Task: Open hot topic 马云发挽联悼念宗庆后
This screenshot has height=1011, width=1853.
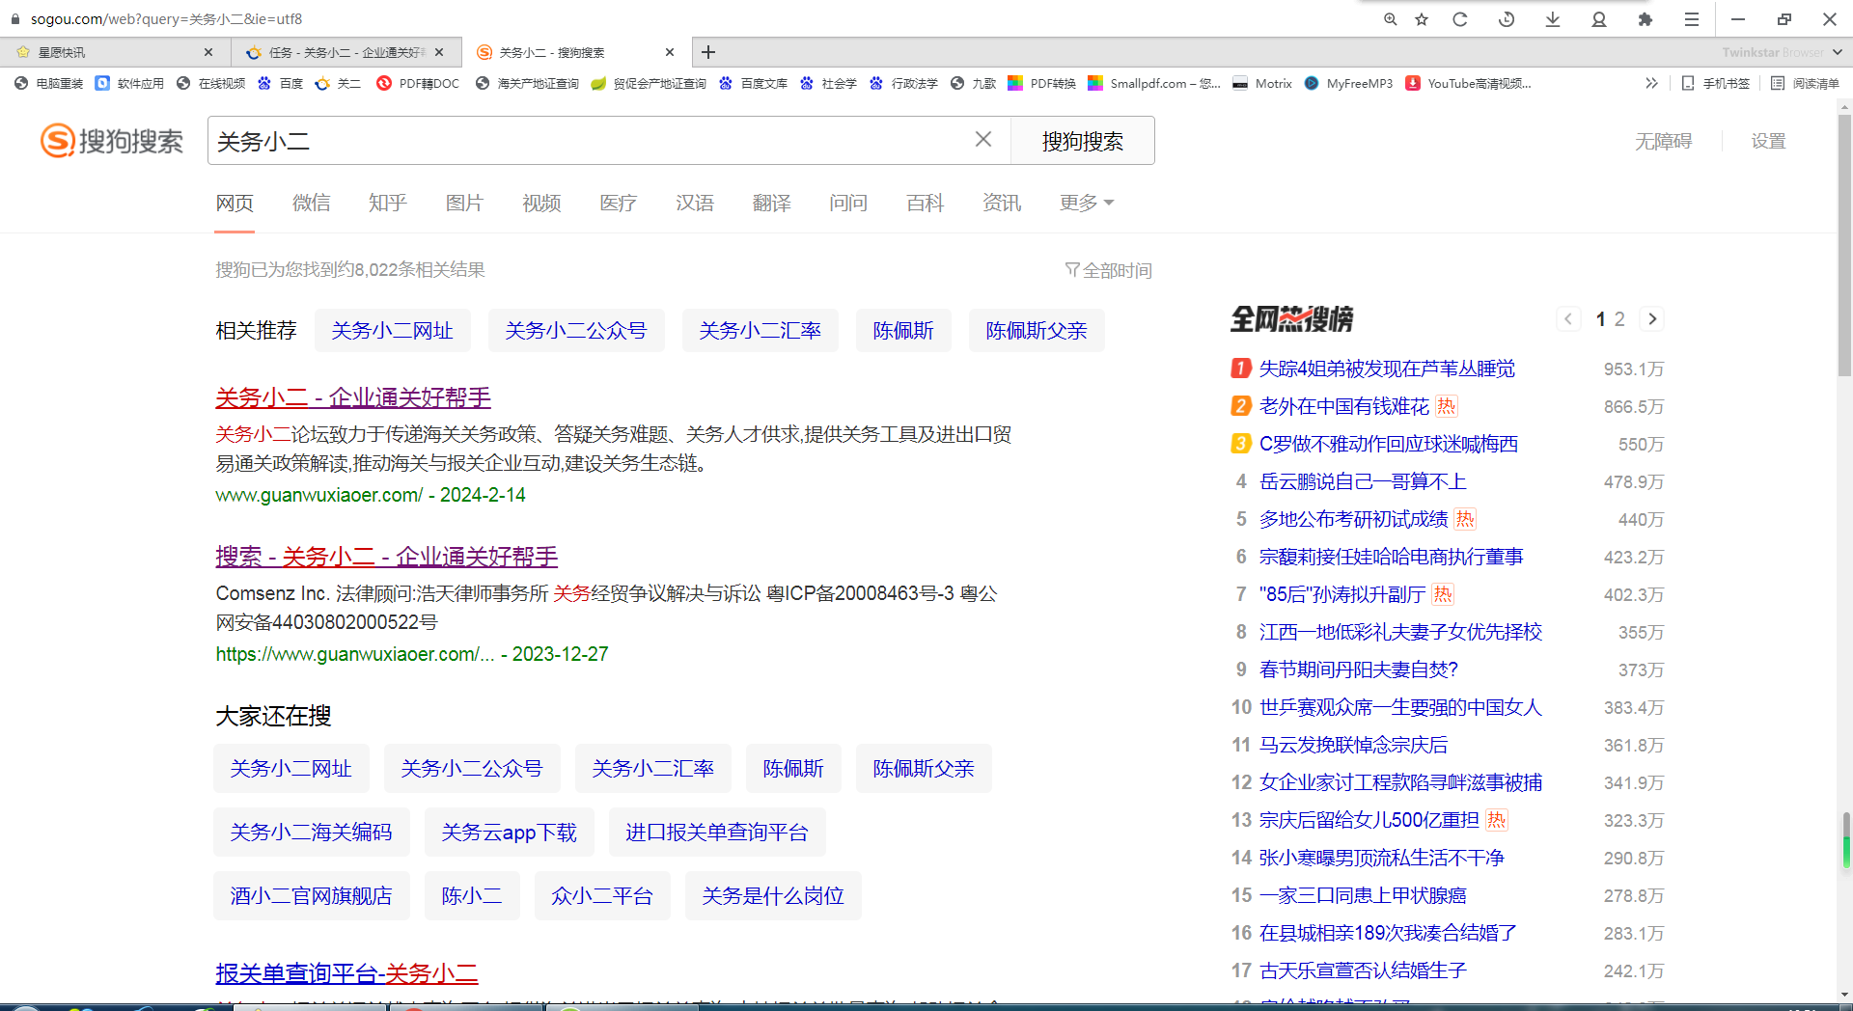Action: (1353, 745)
